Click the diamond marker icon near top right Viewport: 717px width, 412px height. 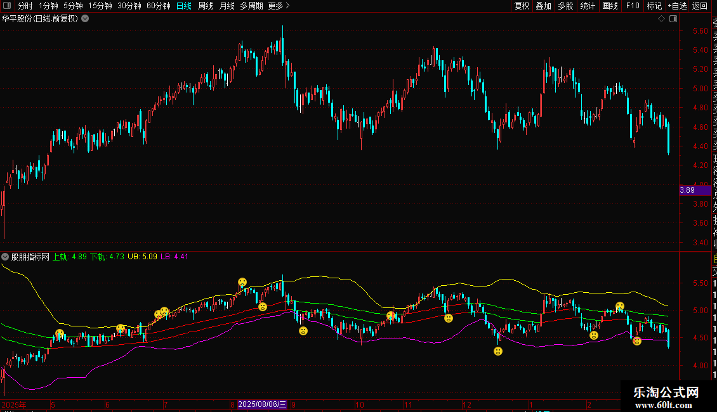[661, 18]
